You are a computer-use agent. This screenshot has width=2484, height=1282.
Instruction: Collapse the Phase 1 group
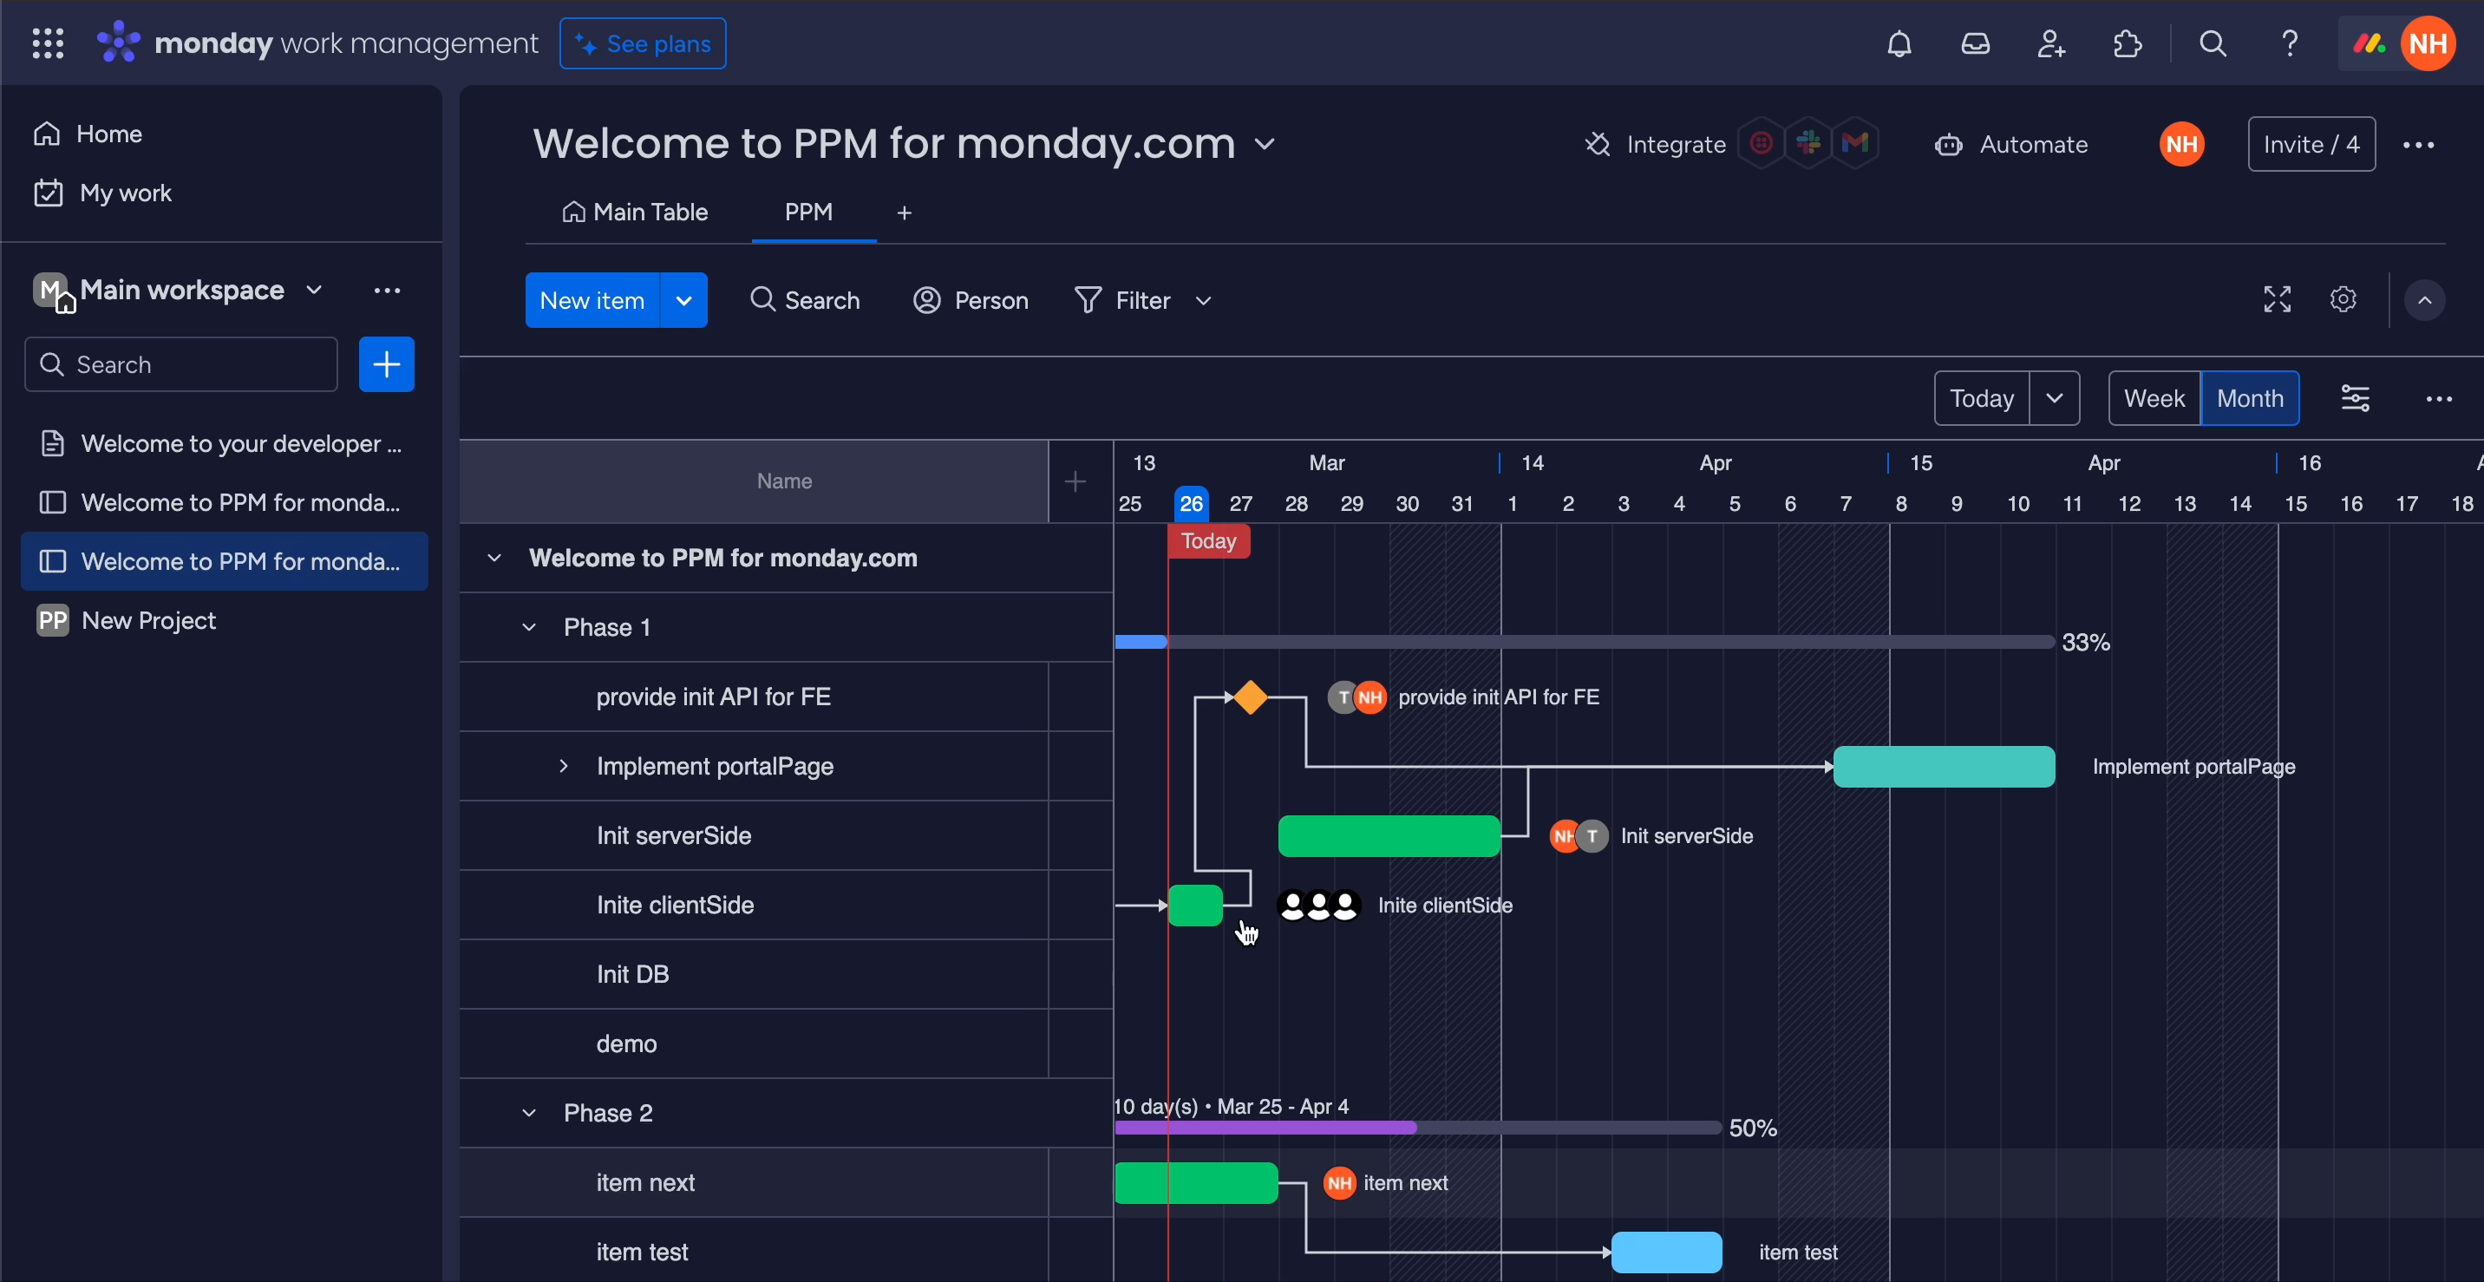pyautogui.click(x=528, y=628)
